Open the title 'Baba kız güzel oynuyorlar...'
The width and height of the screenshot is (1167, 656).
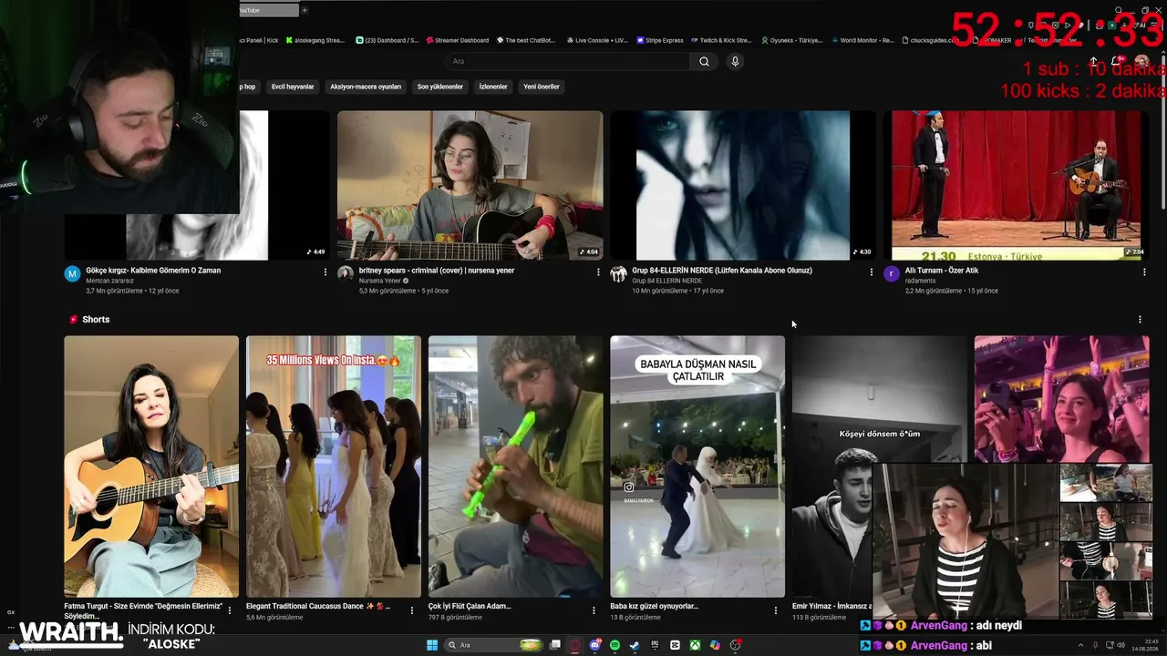tap(654, 606)
